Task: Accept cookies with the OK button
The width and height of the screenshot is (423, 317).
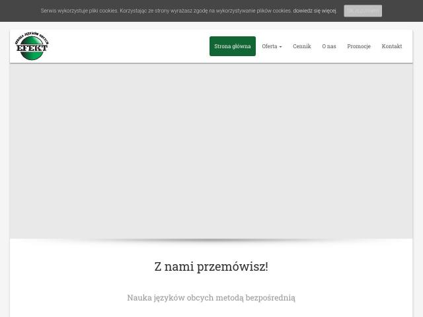Action: coord(363,11)
